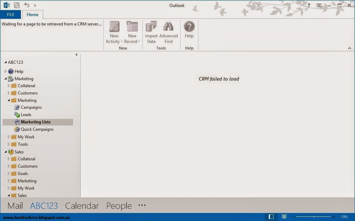Switch to ABC123 in navigation bar
This screenshot has width=355, height=221.
(44, 206)
